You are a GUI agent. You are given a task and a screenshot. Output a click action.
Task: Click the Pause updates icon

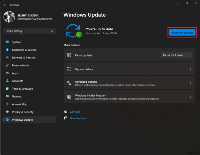[x=69, y=55]
